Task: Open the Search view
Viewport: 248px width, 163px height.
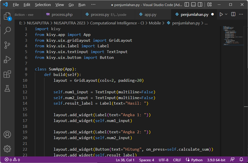Action: [x=7, y=30]
